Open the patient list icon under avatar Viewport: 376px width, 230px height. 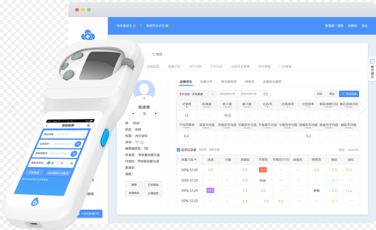tap(144, 113)
